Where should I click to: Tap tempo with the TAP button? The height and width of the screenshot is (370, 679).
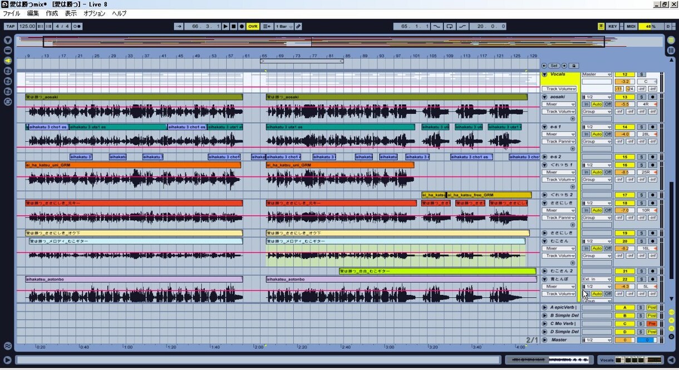pyautogui.click(x=10, y=26)
